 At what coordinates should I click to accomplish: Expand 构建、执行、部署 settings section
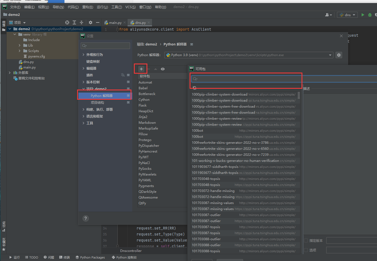(x=83, y=110)
